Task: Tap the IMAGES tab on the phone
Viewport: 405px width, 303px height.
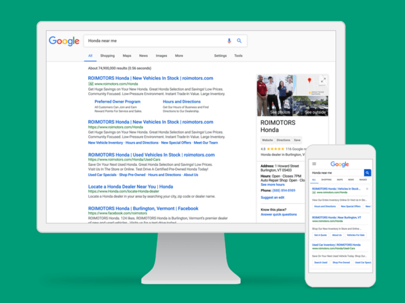Action: pos(363,180)
